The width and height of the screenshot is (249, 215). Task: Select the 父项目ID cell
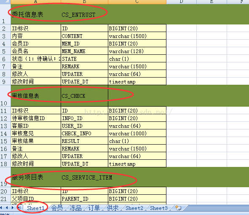[x=36, y=199]
